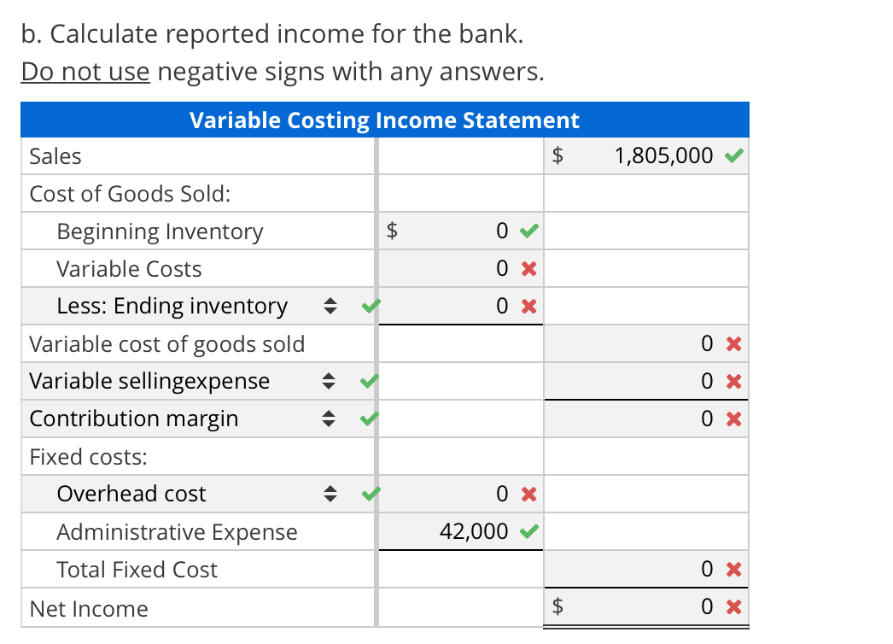Click the Net Income label
The image size is (893, 644).
pyautogui.click(x=89, y=609)
